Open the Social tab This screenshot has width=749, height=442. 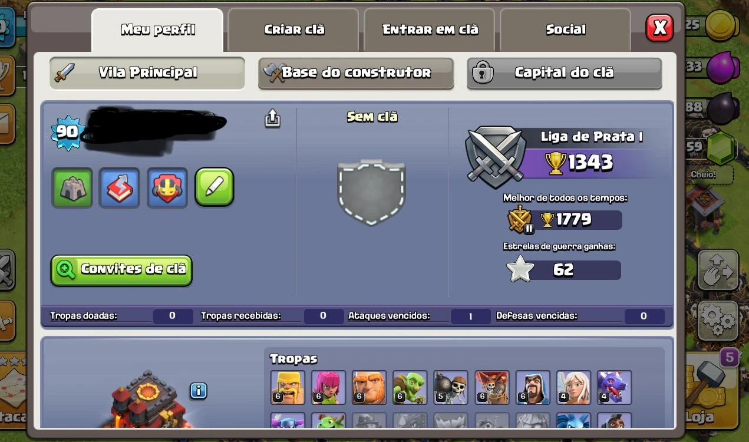(x=565, y=30)
